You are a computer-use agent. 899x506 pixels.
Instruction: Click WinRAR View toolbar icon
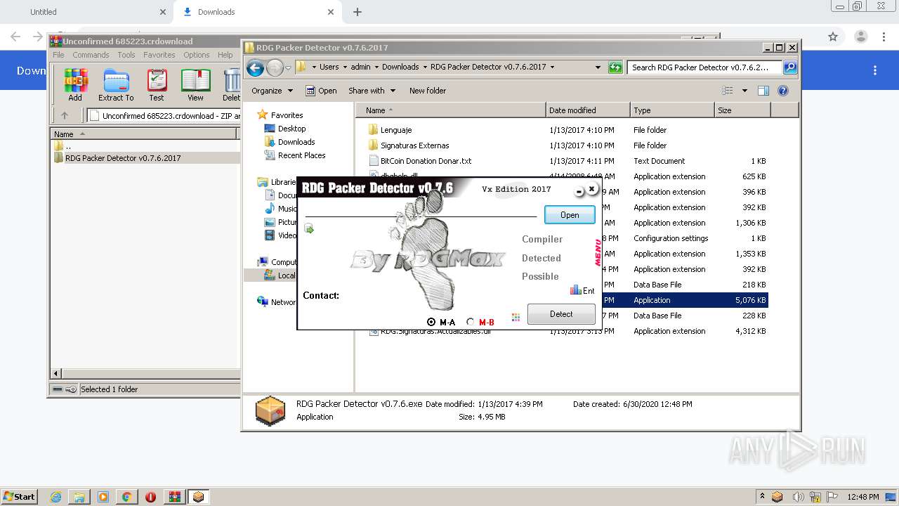(x=195, y=85)
